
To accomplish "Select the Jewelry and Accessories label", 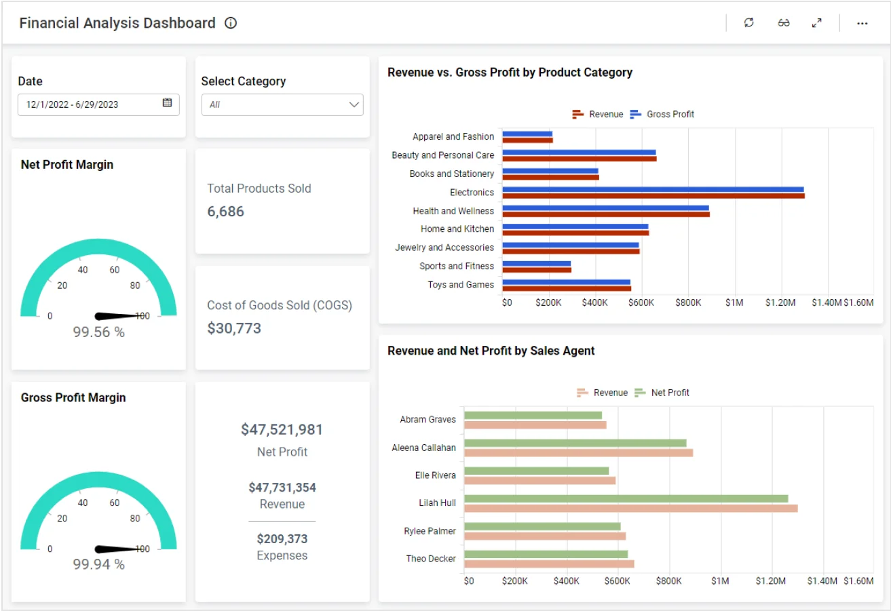I will 444,248.
